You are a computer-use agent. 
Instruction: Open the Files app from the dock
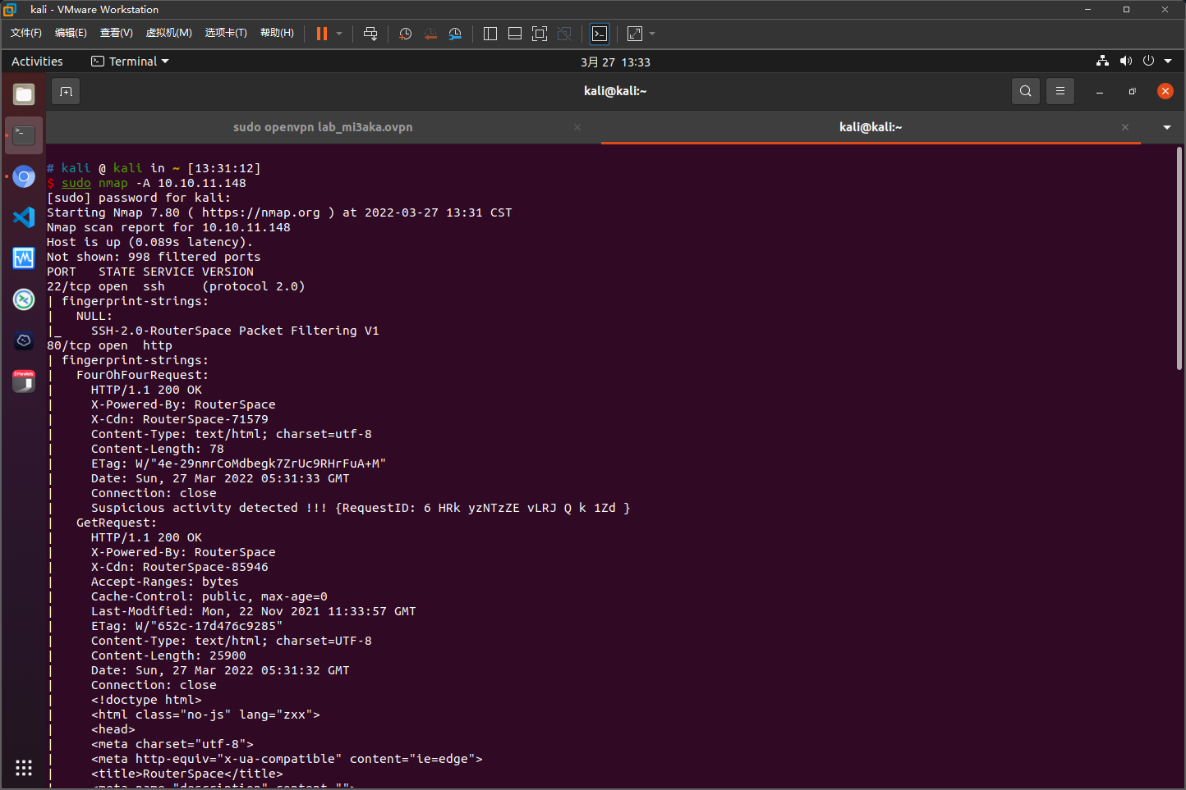24,94
